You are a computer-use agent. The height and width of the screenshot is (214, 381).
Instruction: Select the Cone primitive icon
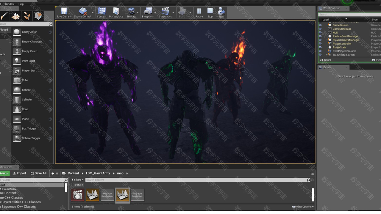[17, 109]
